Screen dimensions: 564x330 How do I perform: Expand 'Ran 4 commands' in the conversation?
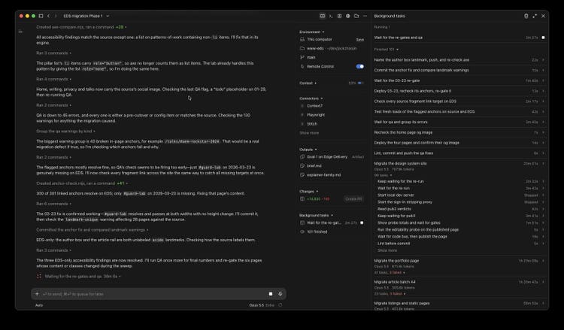pos(53,79)
